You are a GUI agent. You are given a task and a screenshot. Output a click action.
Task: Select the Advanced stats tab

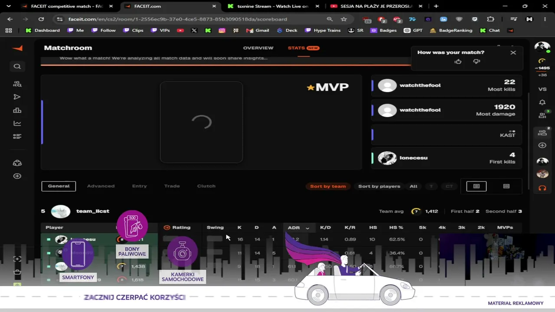(x=101, y=186)
